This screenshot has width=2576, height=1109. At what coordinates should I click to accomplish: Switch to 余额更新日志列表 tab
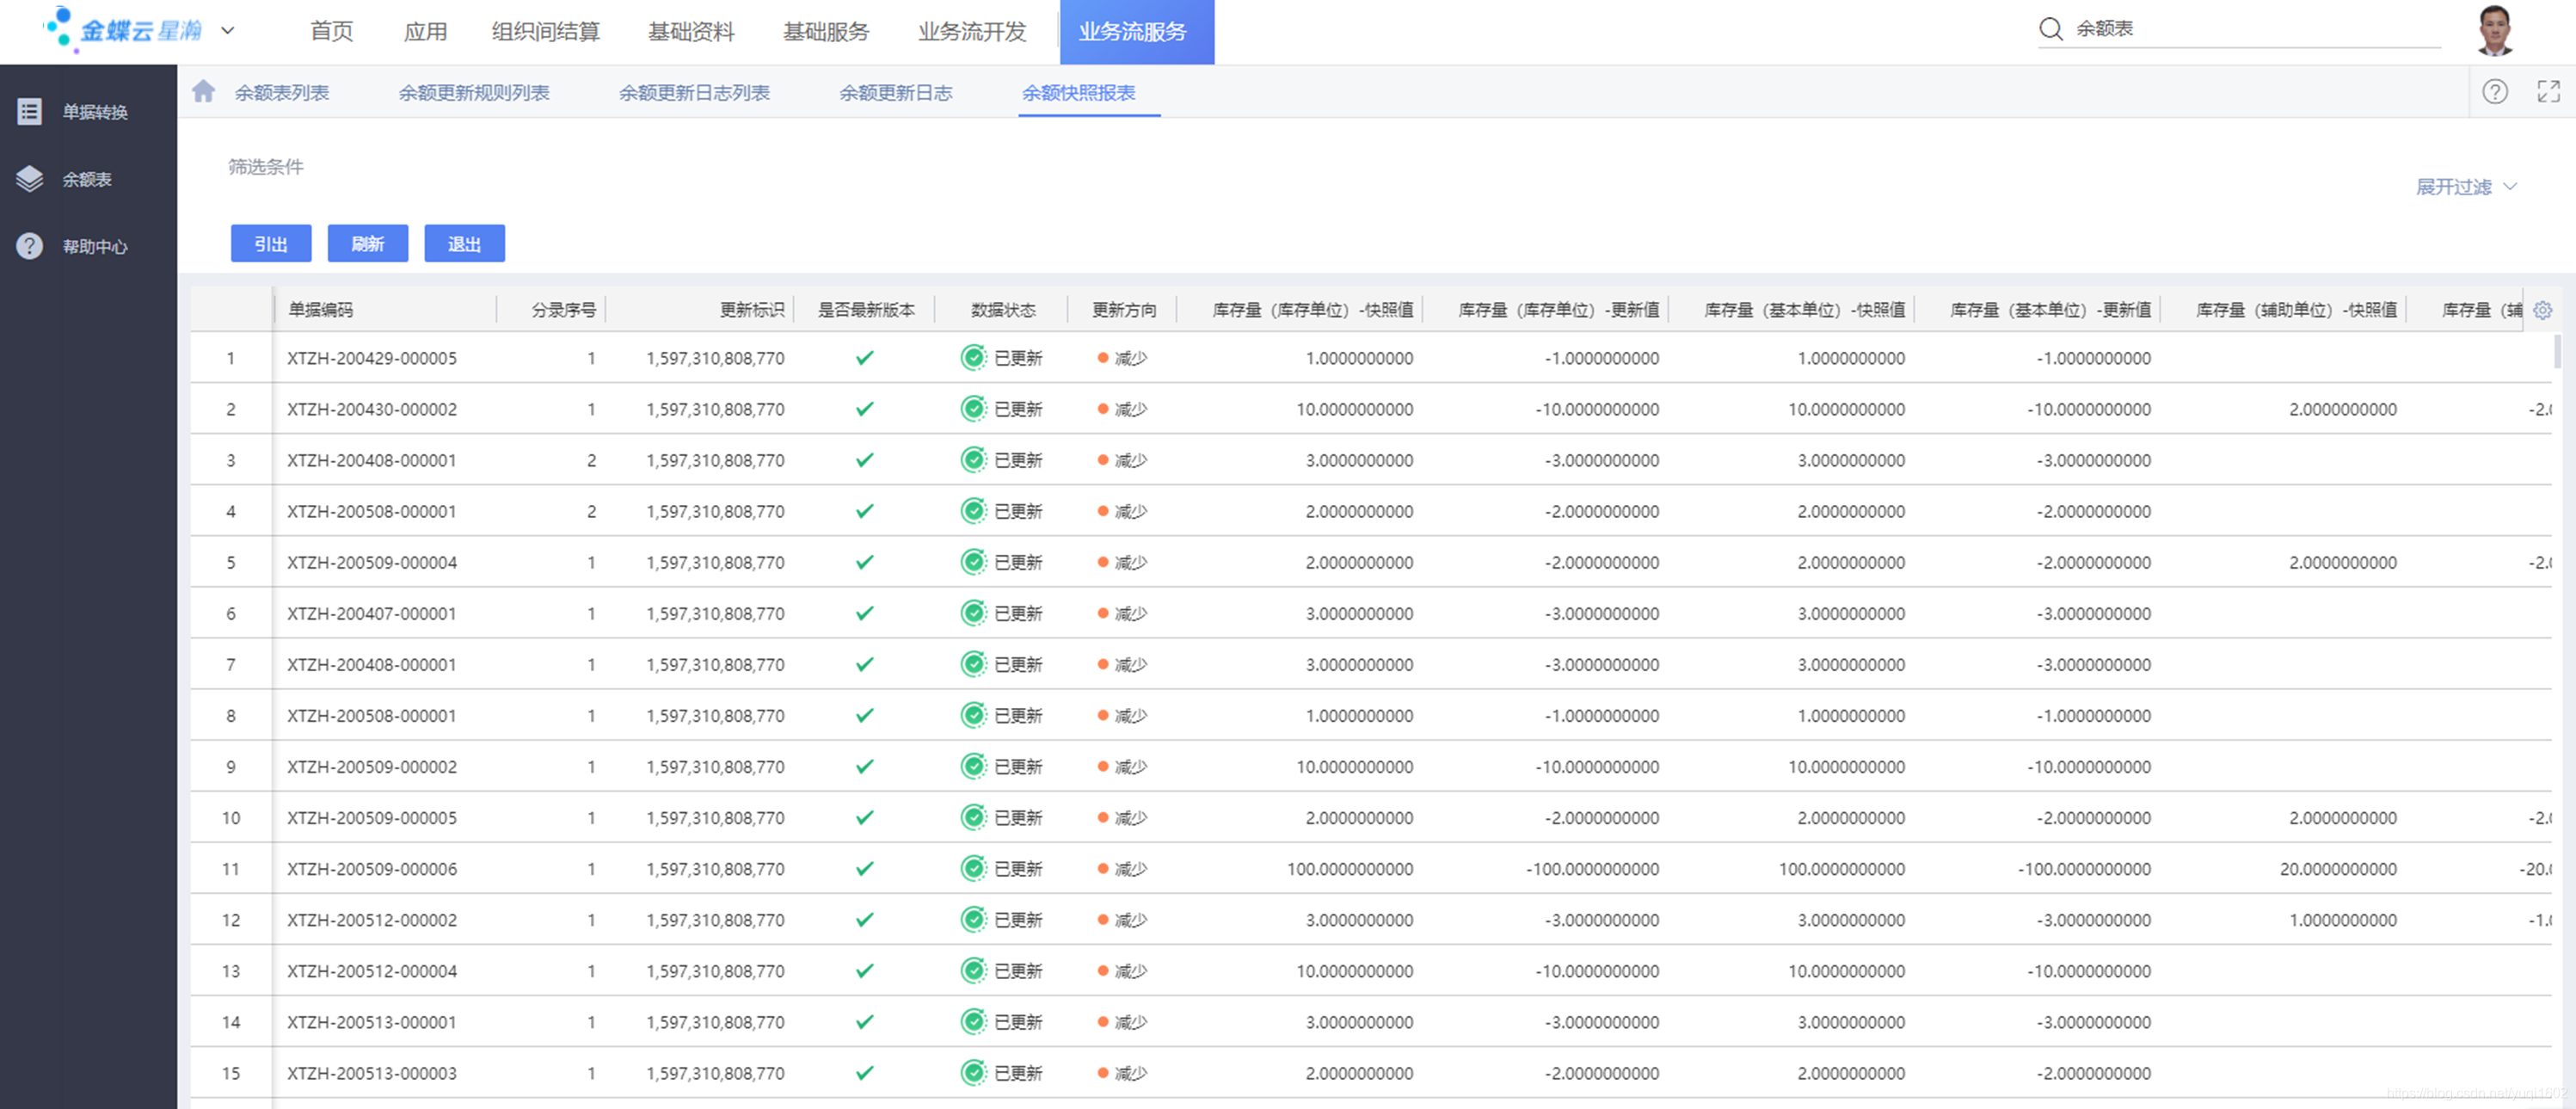[x=693, y=93]
